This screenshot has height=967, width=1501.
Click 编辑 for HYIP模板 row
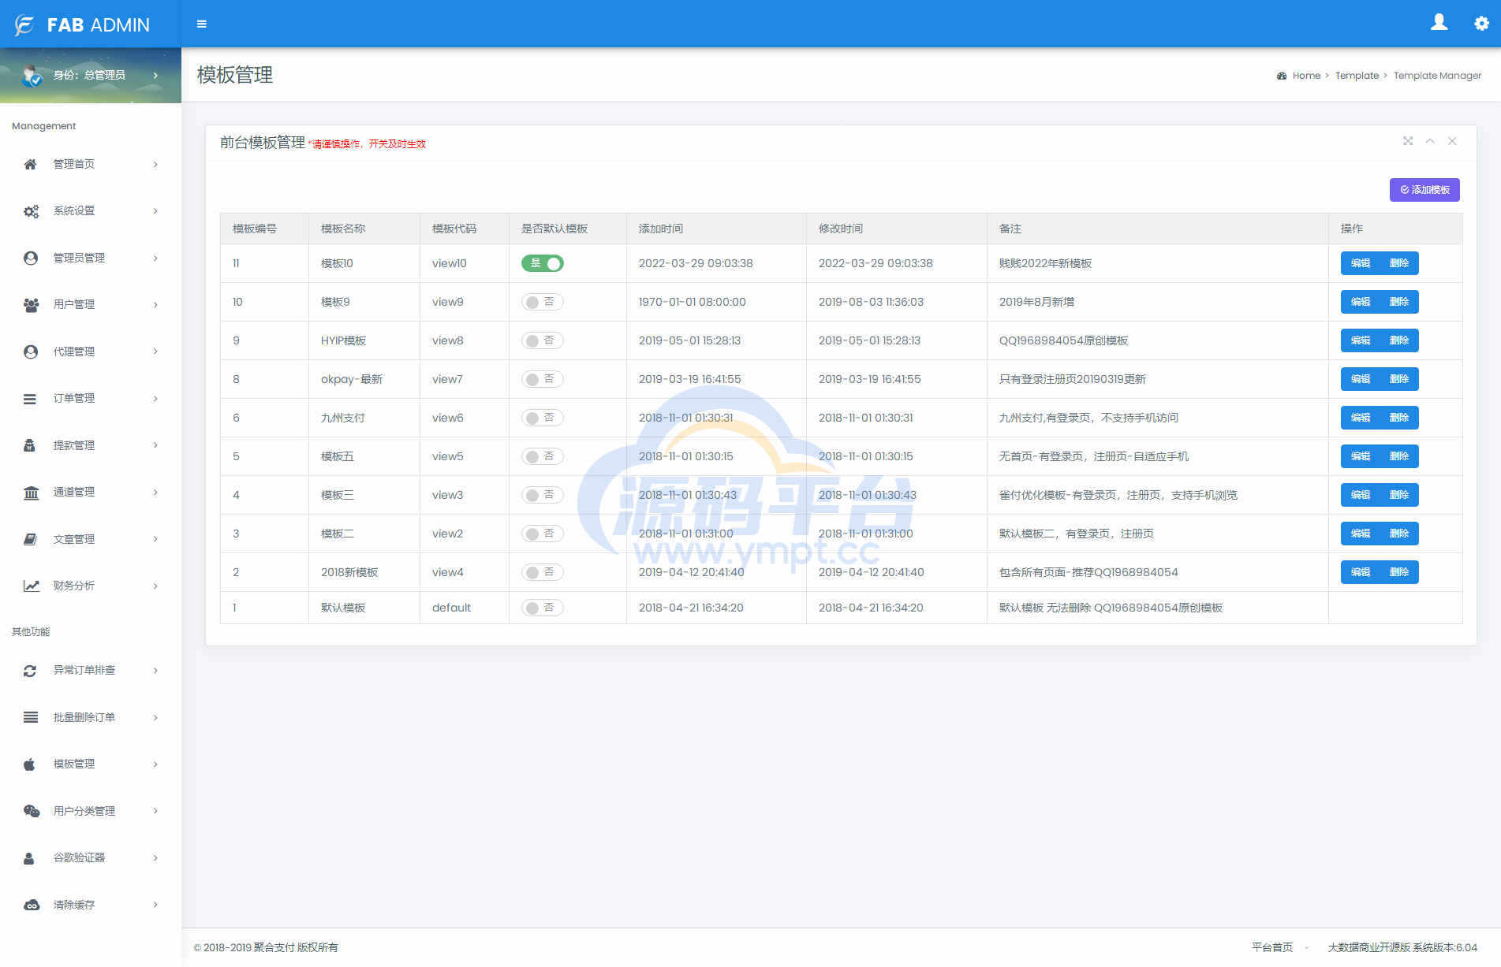tap(1360, 340)
